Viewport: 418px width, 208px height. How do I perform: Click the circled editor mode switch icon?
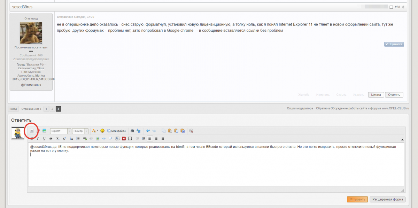(x=31, y=131)
